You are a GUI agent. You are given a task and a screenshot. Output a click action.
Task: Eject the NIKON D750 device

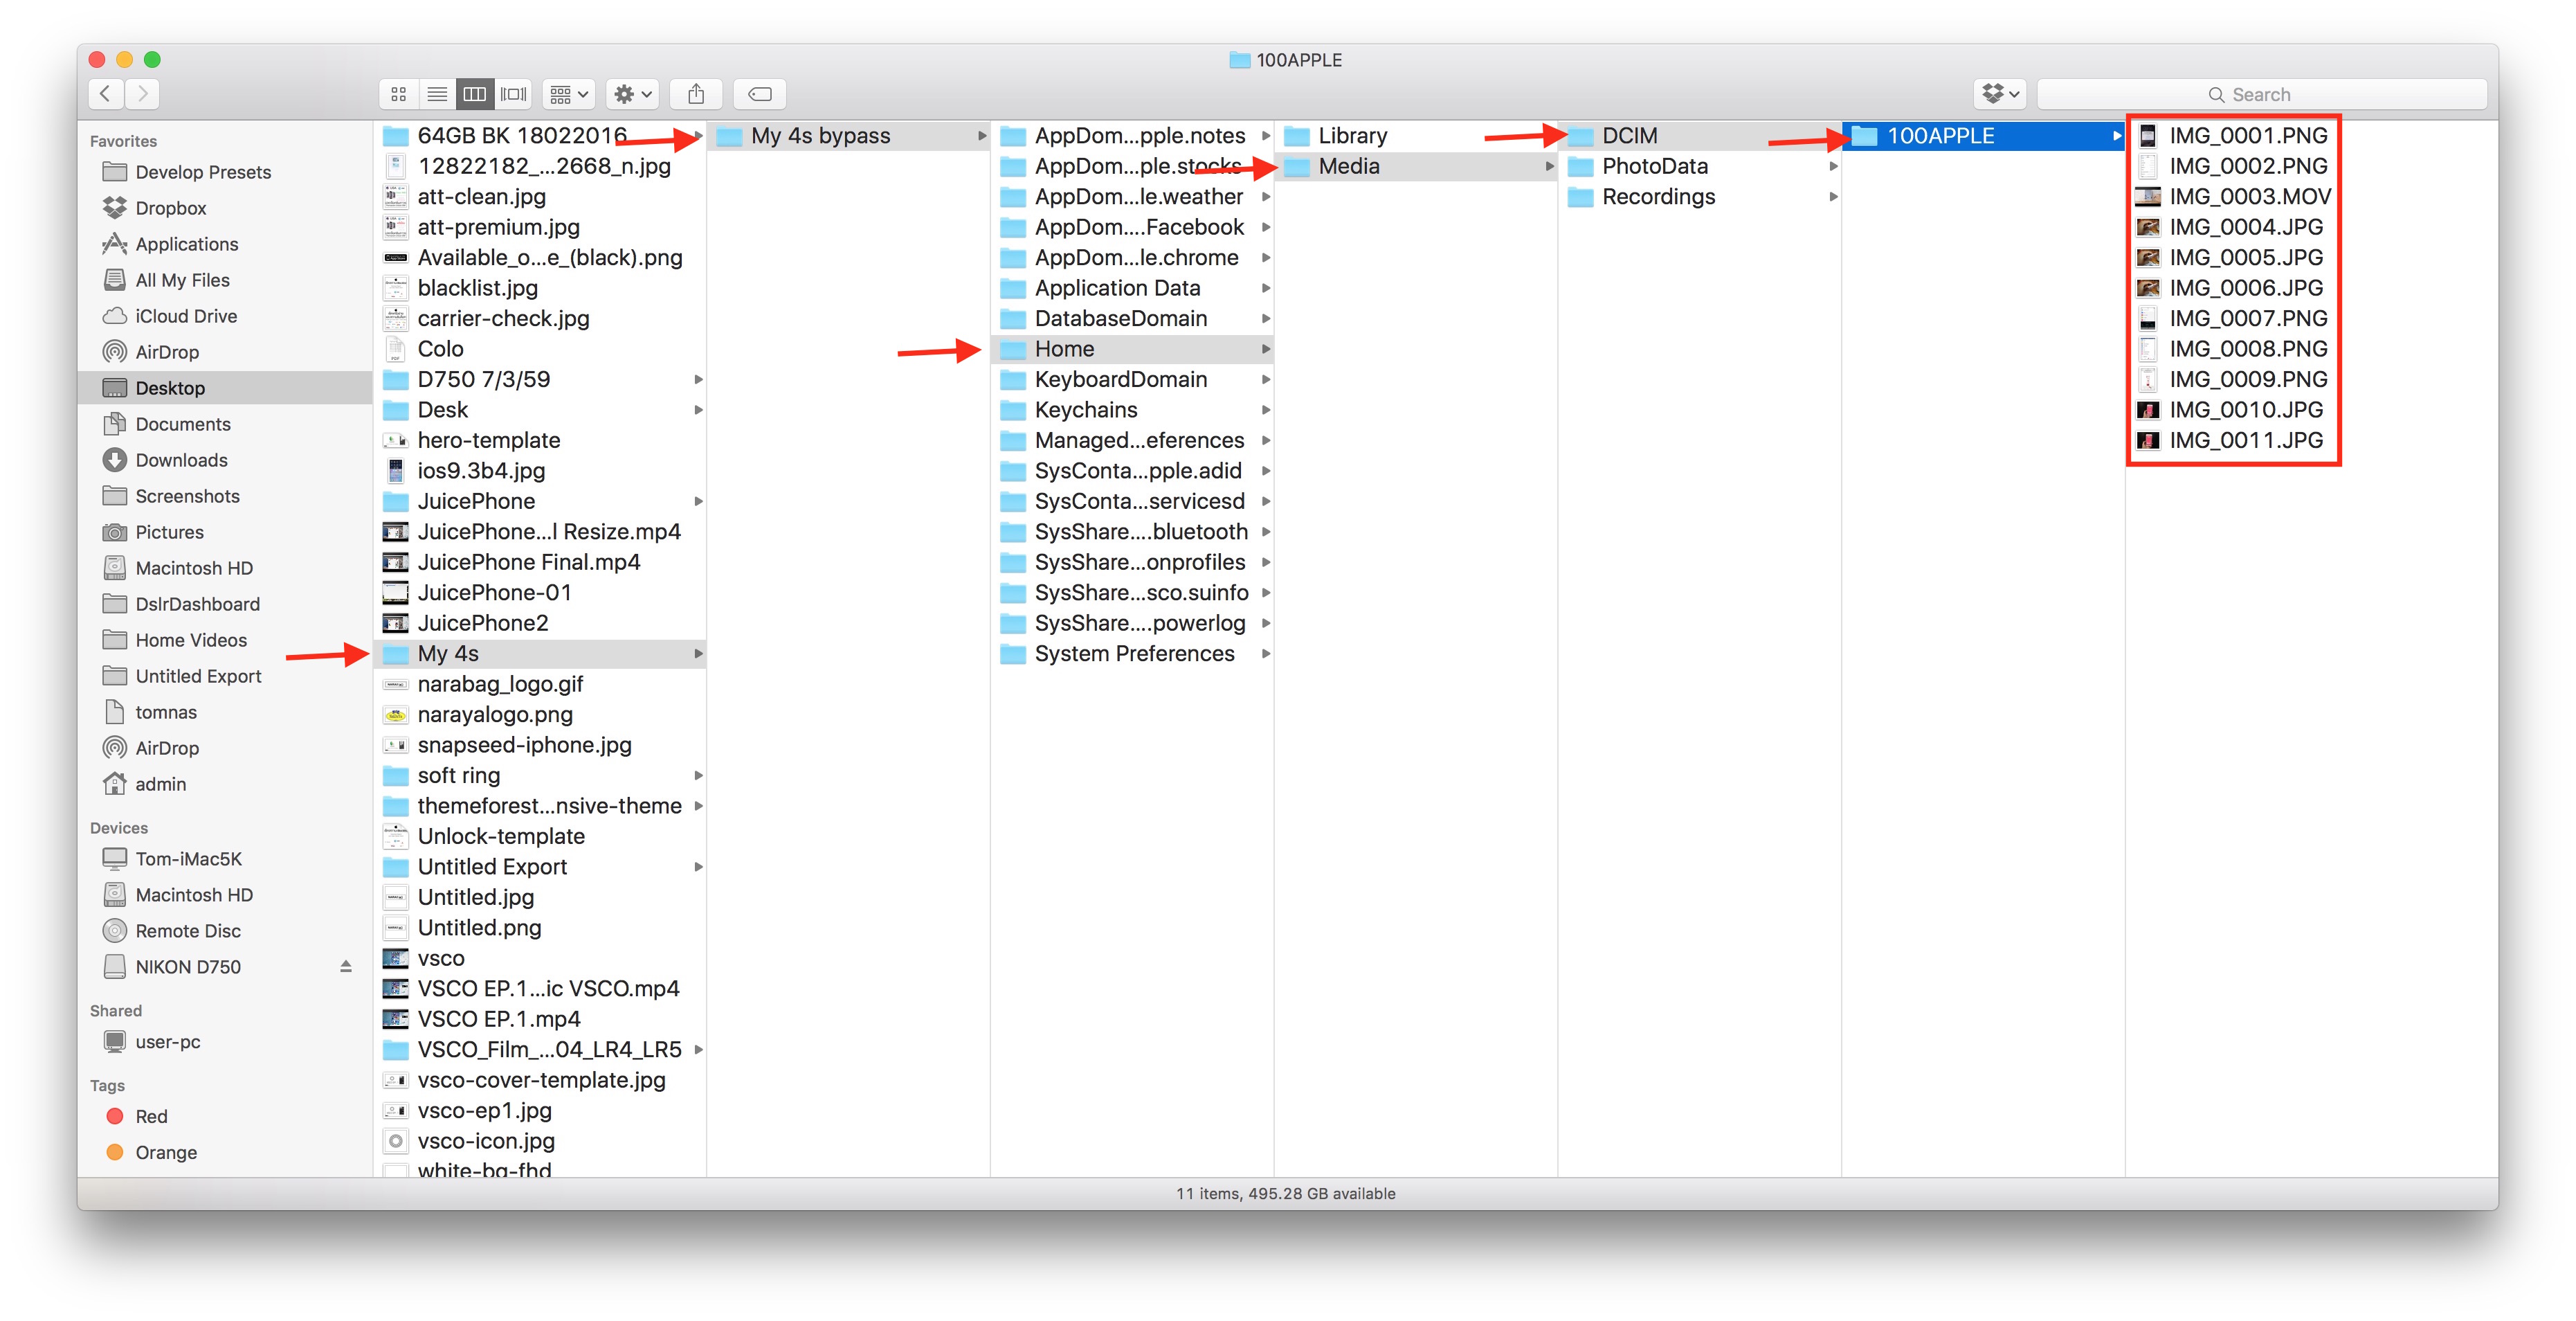(347, 966)
